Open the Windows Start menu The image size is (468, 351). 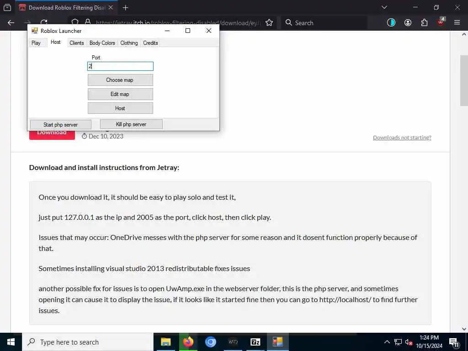(x=11, y=342)
